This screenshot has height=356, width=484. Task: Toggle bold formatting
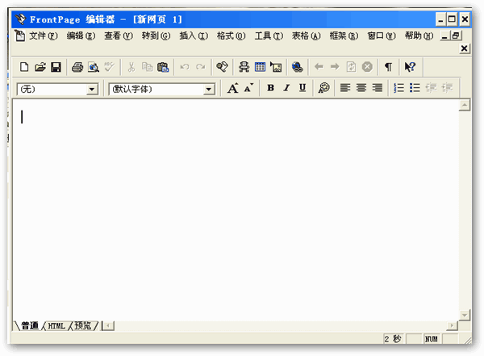coord(271,88)
